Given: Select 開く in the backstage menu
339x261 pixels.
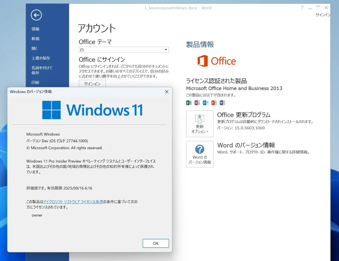Looking at the screenshot, I should [34, 48].
